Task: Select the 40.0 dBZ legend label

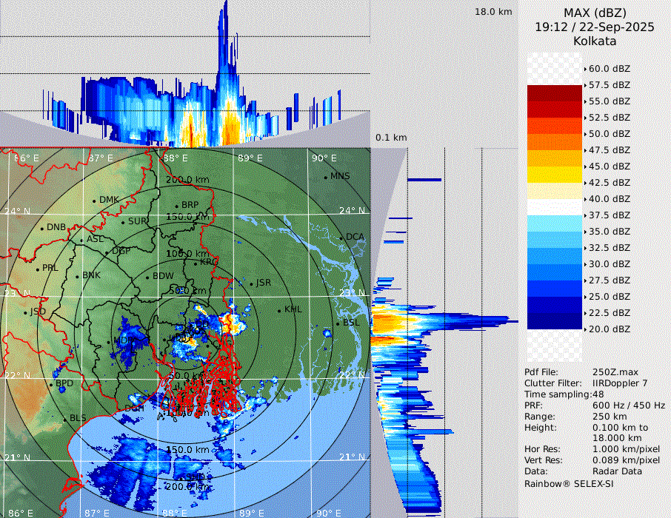Action: (609, 199)
